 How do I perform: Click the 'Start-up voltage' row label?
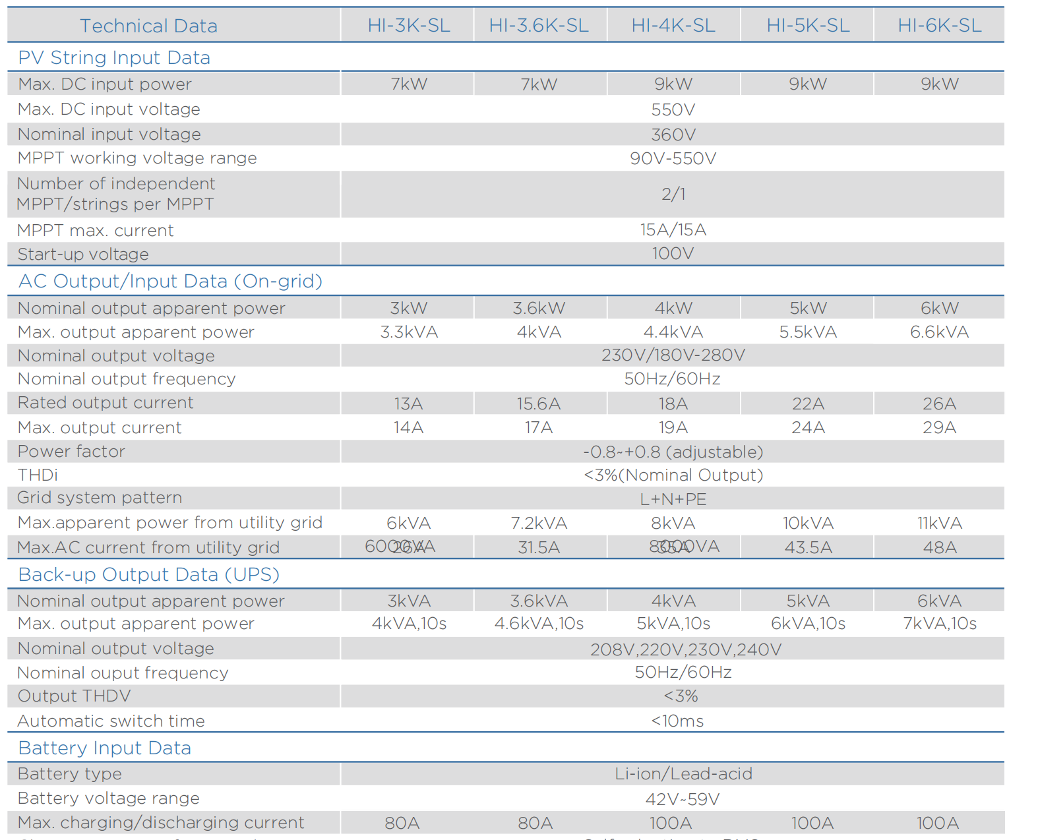tap(83, 254)
